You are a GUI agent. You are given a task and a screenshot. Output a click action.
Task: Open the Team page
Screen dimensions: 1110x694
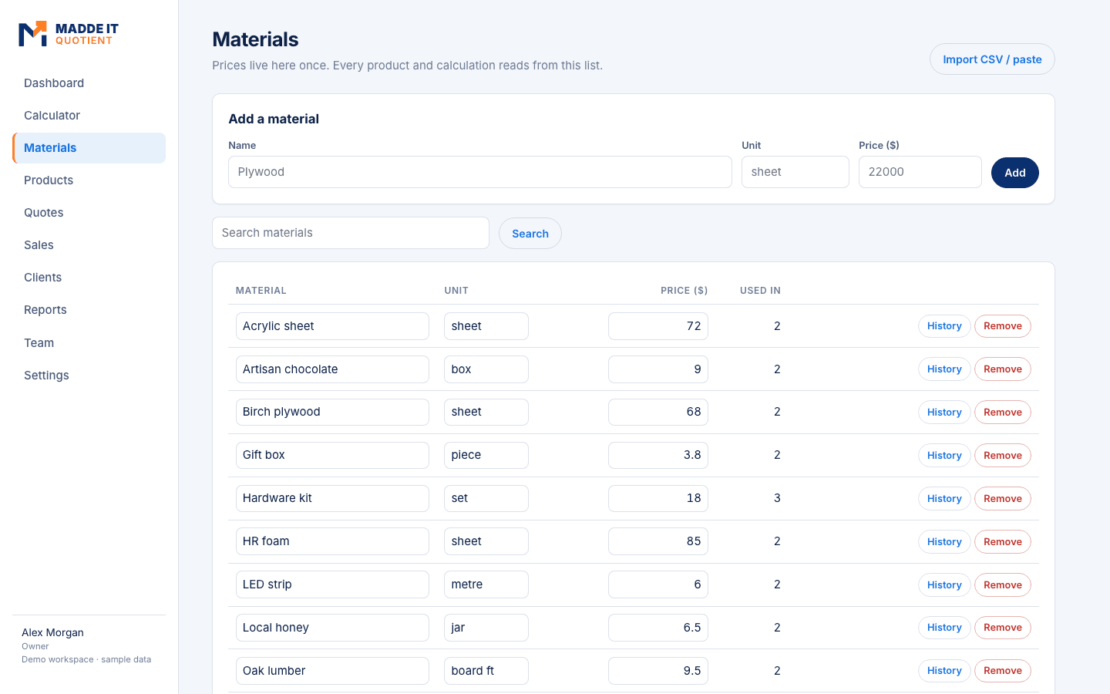pyautogui.click(x=89, y=343)
